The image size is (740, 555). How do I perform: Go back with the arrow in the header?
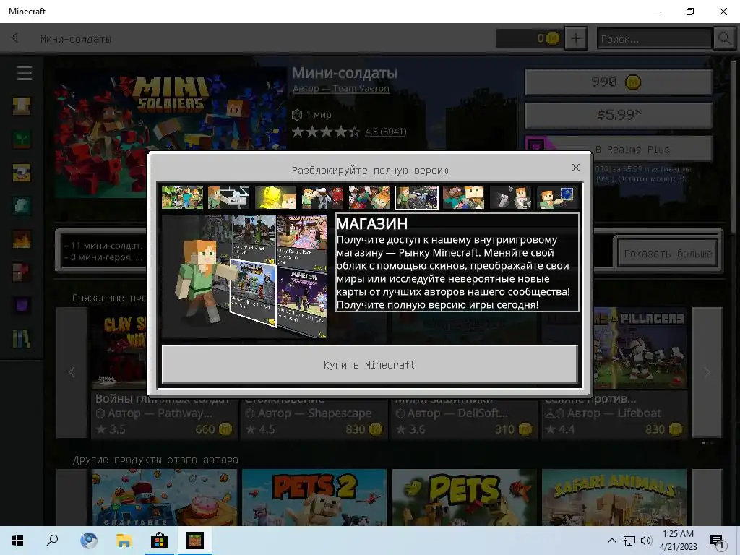[15, 38]
